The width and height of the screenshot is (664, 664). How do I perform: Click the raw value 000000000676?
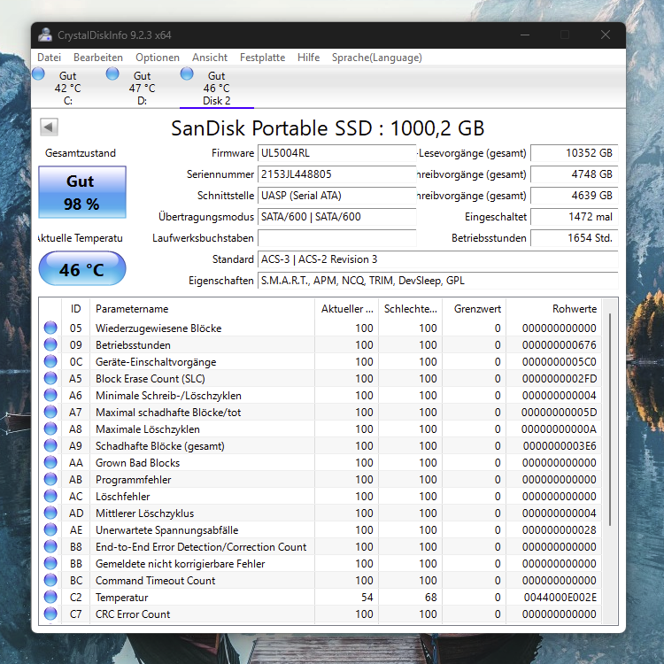click(560, 345)
